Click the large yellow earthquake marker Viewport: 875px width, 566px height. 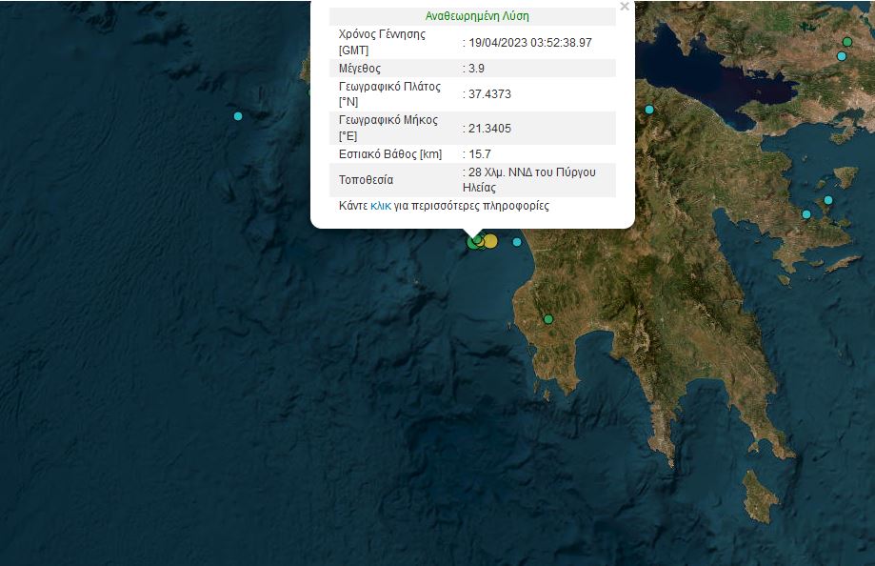tap(490, 241)
